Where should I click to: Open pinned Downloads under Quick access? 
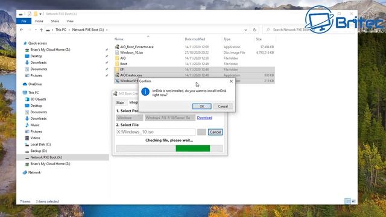click(39, 63)
